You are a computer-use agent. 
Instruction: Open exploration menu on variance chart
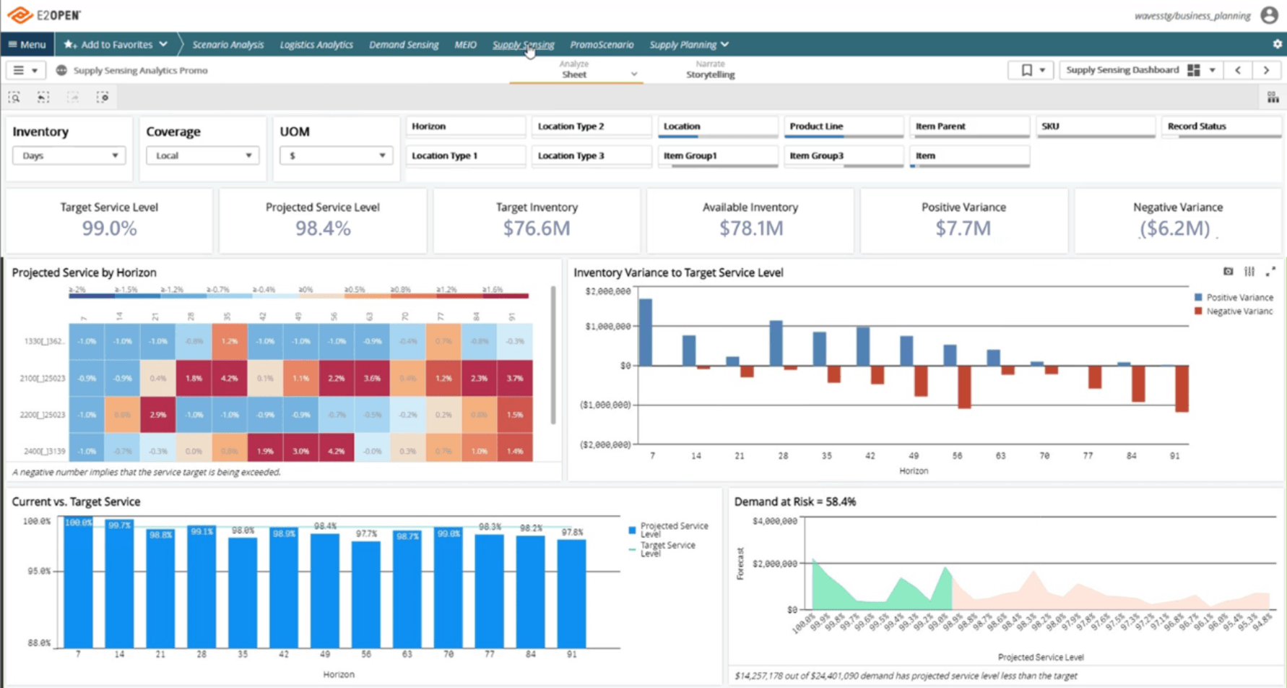(x=1249, y=272)
